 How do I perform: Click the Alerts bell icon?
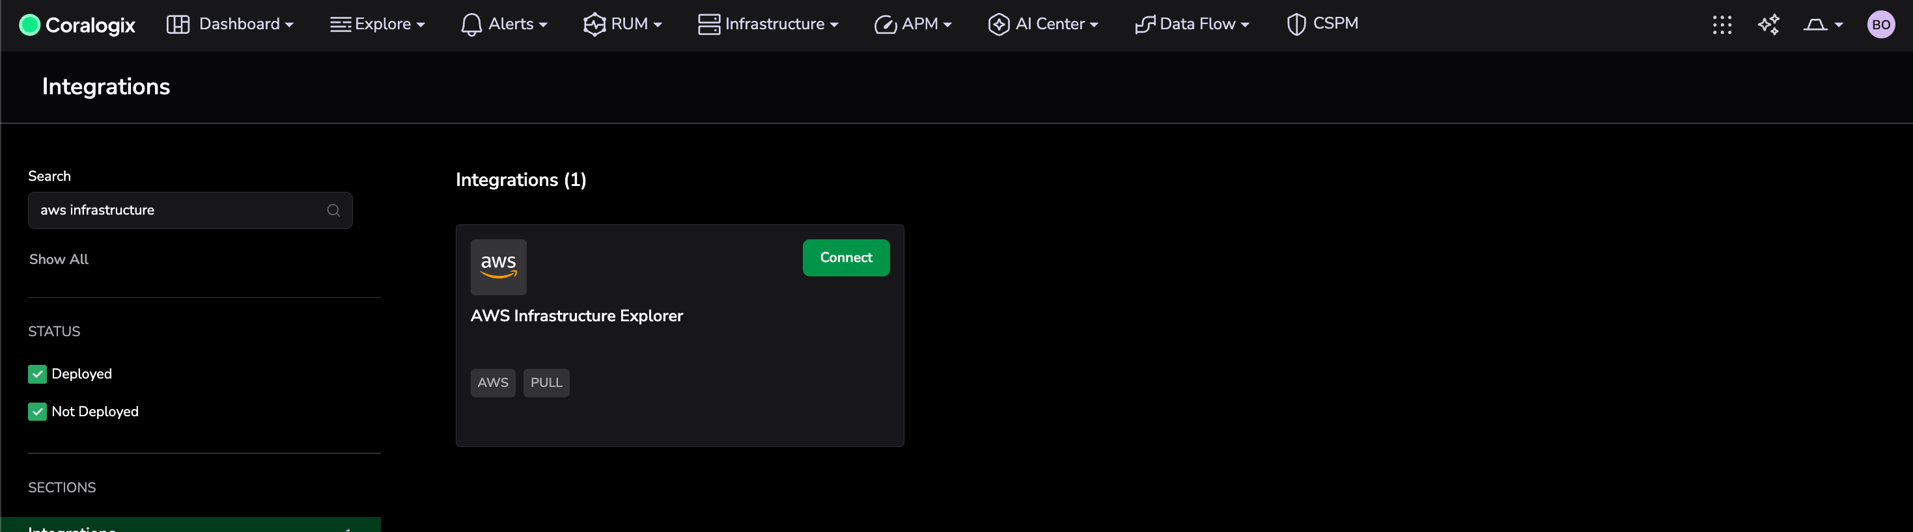pos(471,25)
